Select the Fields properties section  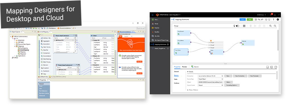pyautogui.click(x=176, y=79)
